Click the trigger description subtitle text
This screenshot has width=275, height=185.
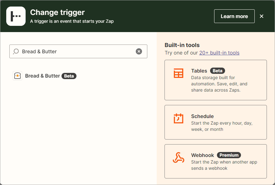tap(72, 21)
